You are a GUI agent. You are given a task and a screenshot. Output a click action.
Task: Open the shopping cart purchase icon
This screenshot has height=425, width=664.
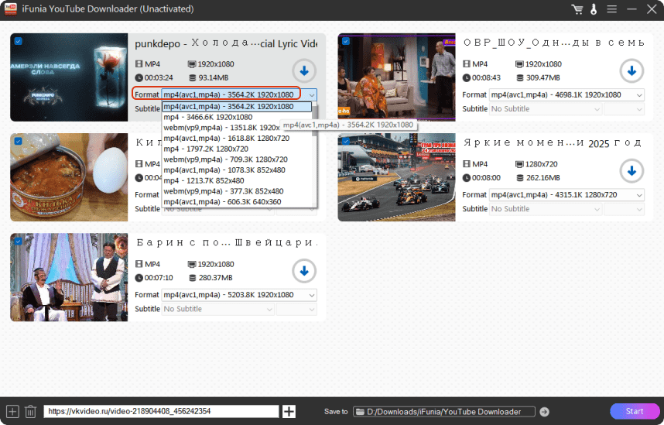coord(577,9)
